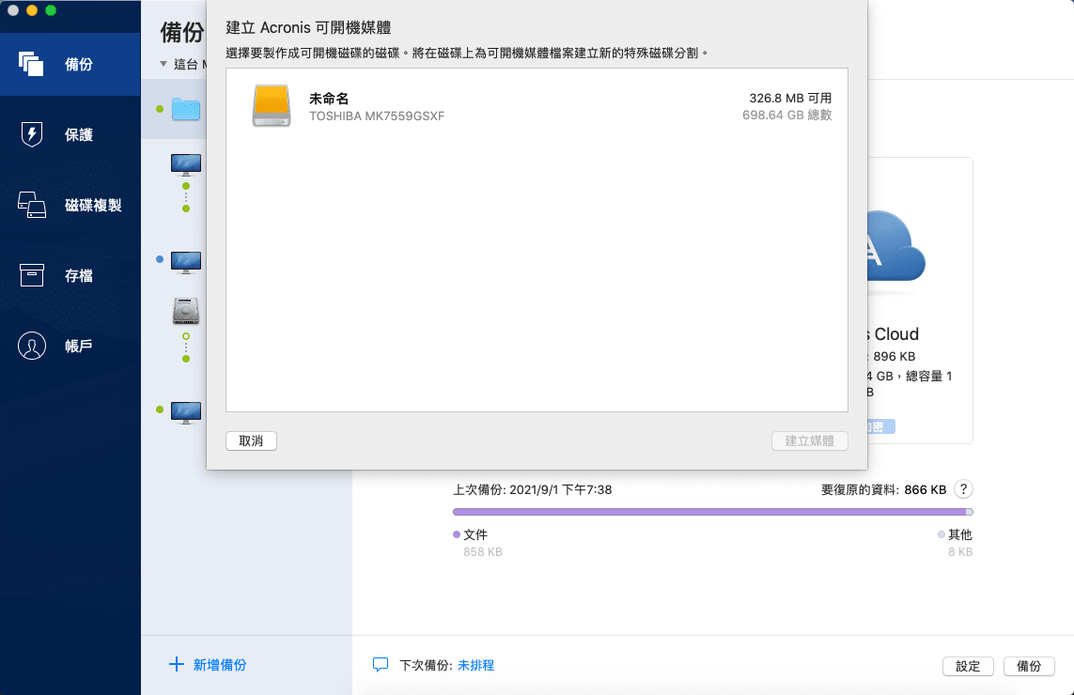Click the 326.8 MB 可用 value
Viewport: 1074px width, 695px height.
tap(790, 98)
